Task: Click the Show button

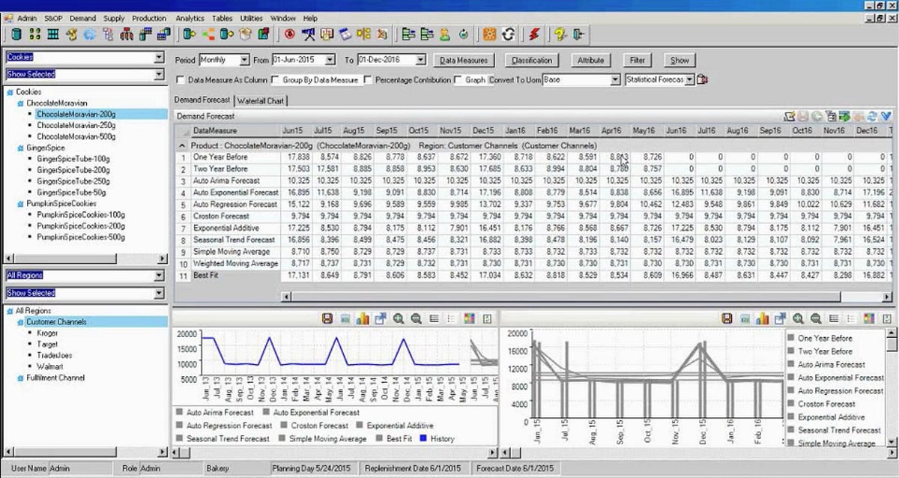Action: coord(679,60)
